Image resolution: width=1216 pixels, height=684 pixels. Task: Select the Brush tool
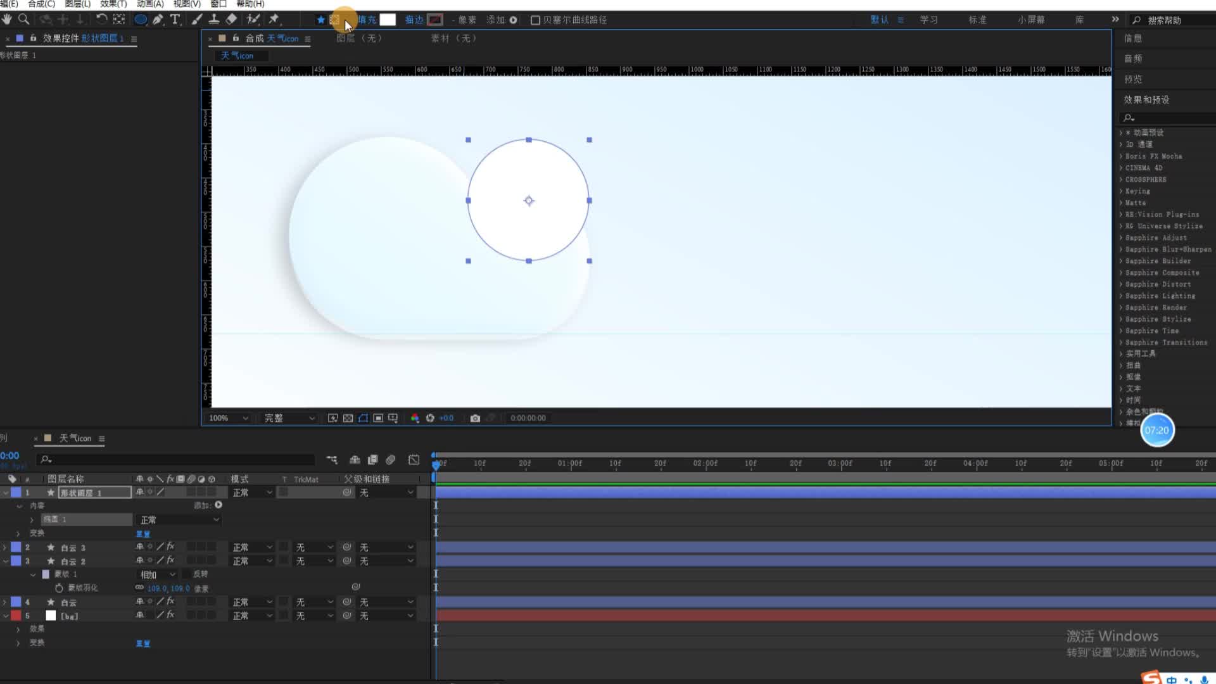pyautogui.click(x=197, y=20)
